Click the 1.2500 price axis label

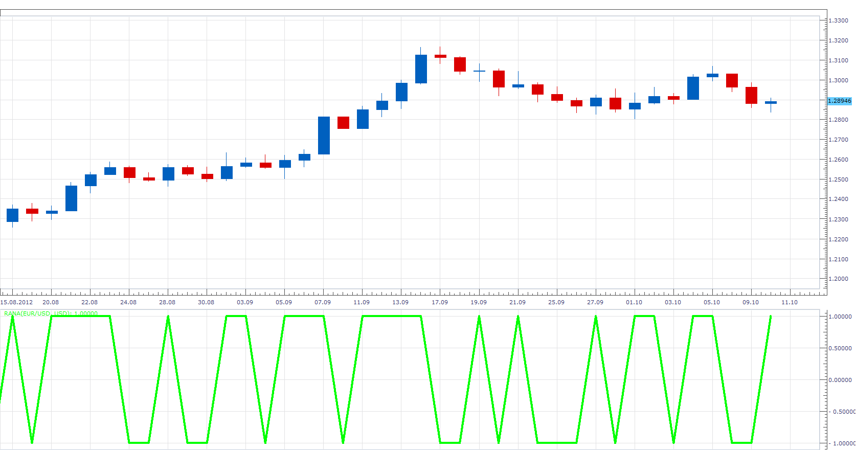(839, 179)
